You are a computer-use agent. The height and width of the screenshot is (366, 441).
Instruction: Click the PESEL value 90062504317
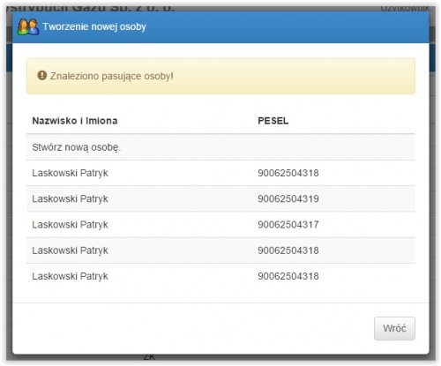tap(288, 225)
